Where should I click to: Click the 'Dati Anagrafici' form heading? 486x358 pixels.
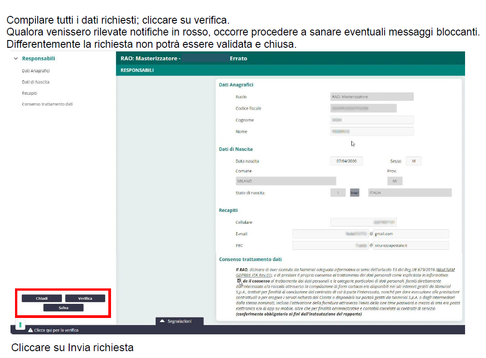pyautogui.click(x=236, y=85)
